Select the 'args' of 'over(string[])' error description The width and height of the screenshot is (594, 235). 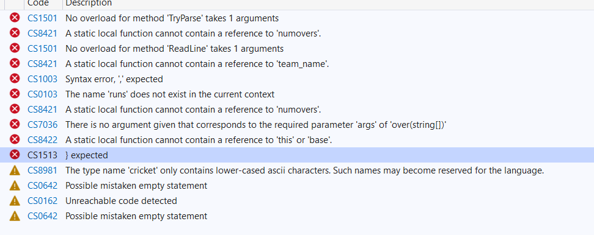click(x=255, y=124)
